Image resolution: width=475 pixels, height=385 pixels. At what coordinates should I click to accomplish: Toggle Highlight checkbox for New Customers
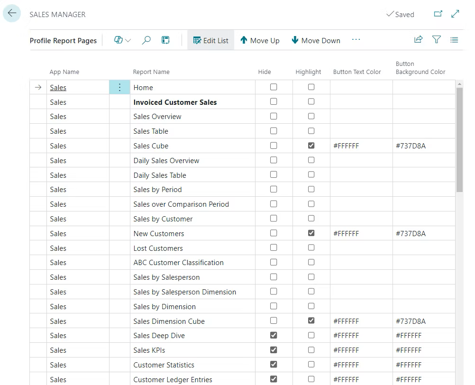pos(311,233)
